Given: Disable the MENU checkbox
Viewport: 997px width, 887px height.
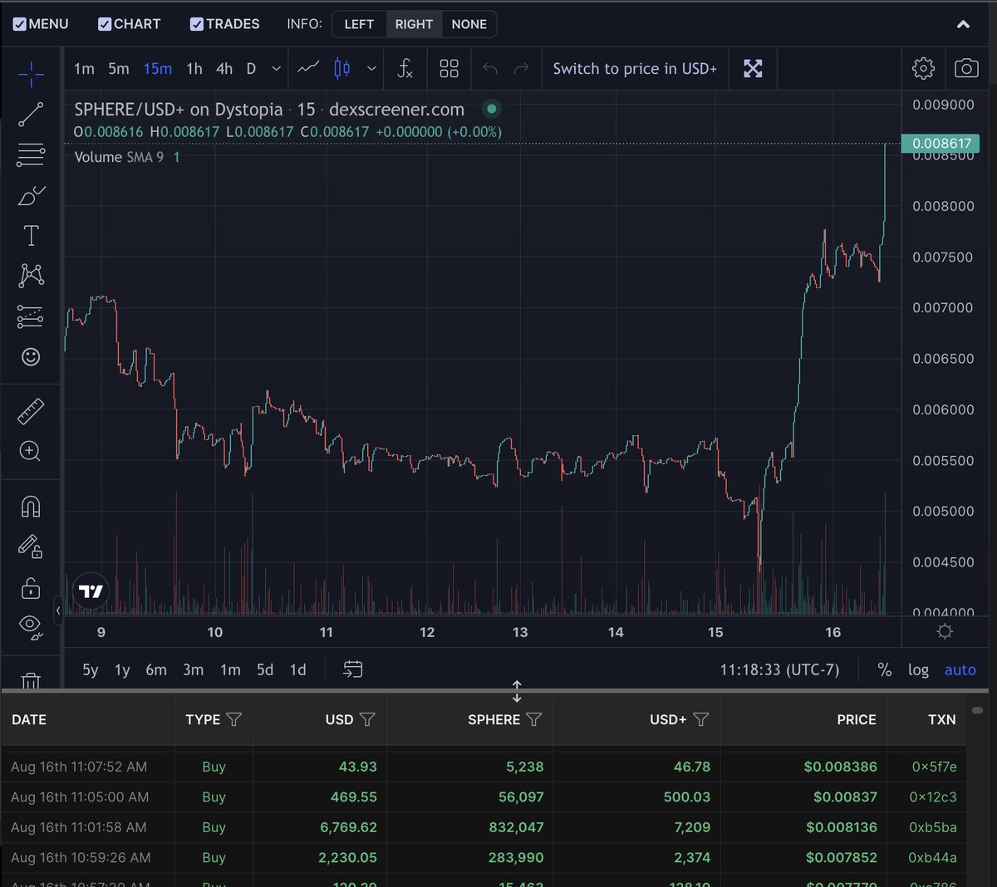Looking at the screenshot, I should tap(18, 23).
